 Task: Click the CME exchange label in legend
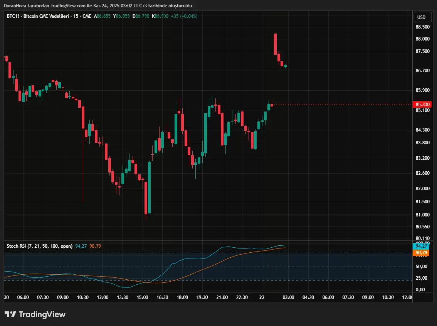tap(87, 16)
